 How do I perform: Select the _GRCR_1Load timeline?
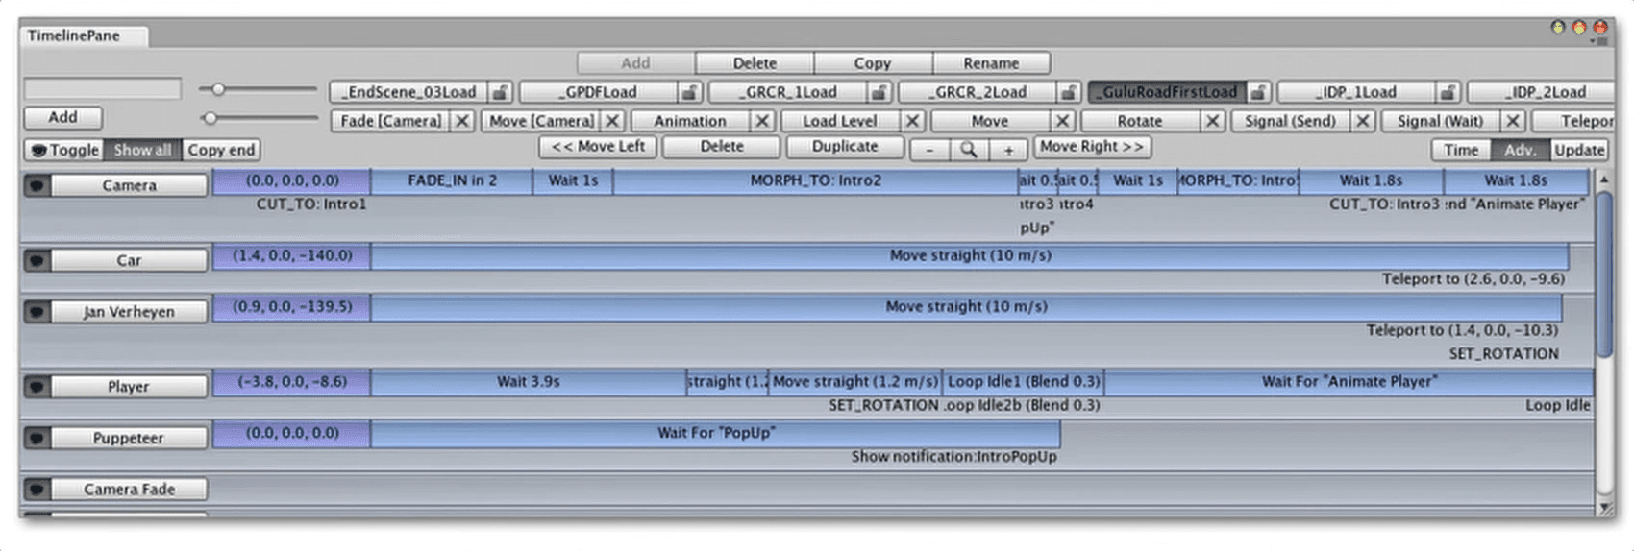788,92
